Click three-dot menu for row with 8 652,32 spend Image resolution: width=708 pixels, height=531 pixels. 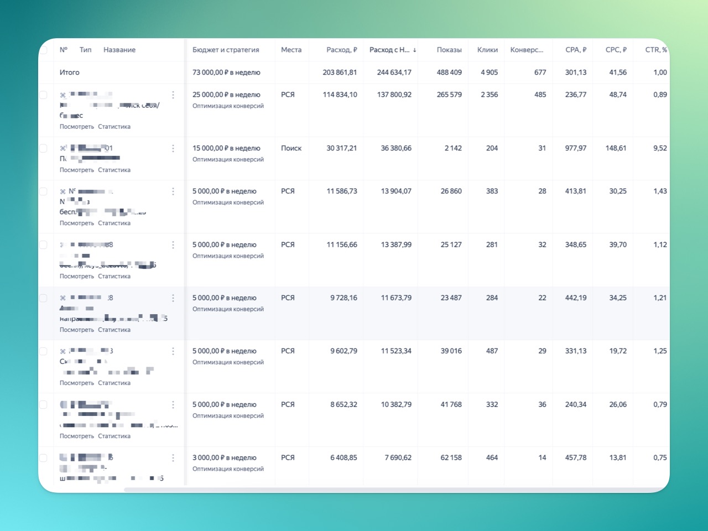[x=173, y=405]
